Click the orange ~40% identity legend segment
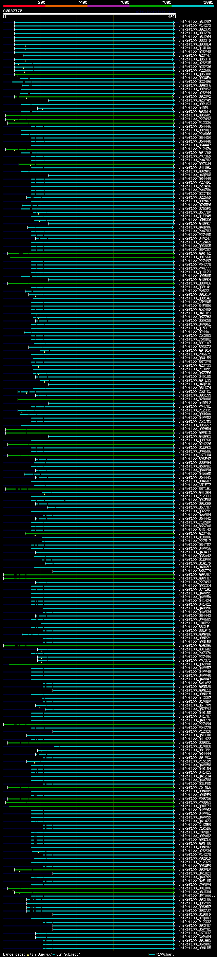Image resolution: width=217 pixels, height=957 pixels. (66, 6)
